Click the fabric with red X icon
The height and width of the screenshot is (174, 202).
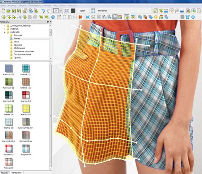(145, 17)
